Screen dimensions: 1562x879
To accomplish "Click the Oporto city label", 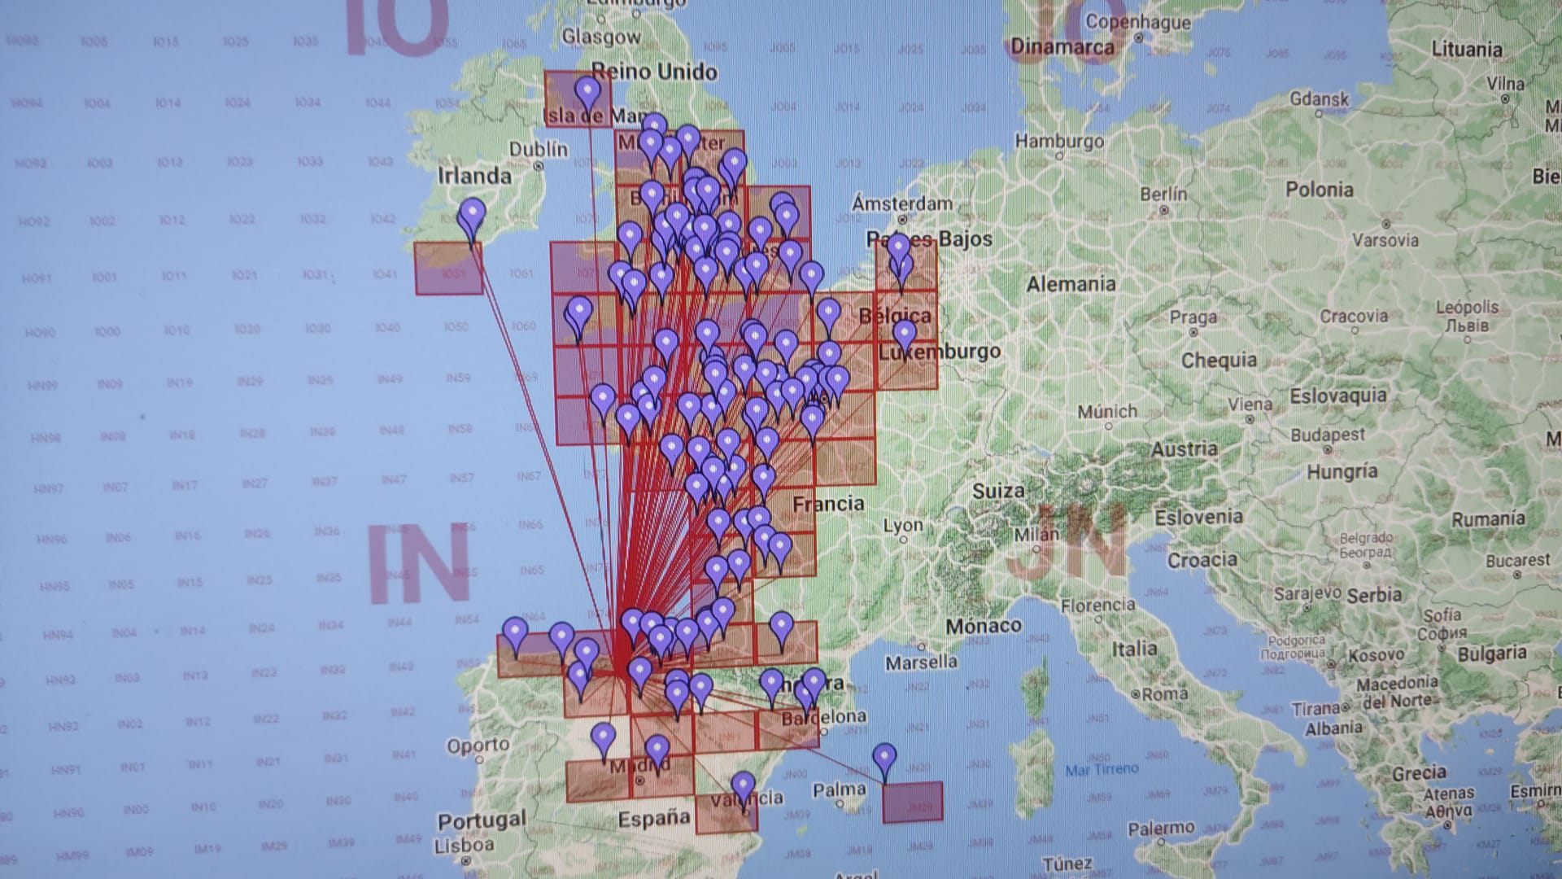I will 478,746.
